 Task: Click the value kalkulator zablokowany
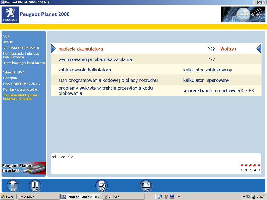(208, 70)
